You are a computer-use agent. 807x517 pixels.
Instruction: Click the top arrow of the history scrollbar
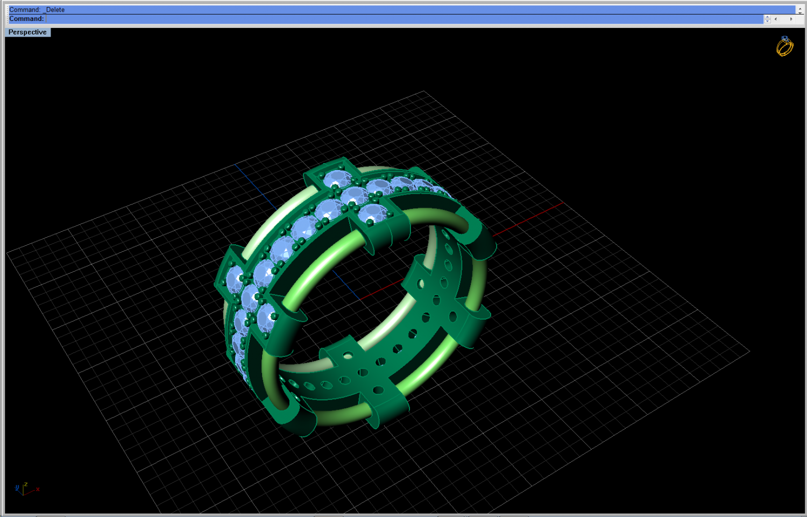pos(800,9)
